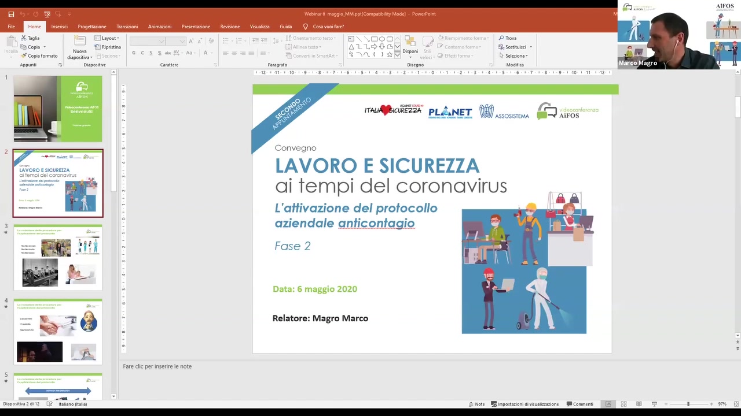Open the Customize Quick Access Toolbar arrow
Screen dimensions: 741x416
point(69,14)
